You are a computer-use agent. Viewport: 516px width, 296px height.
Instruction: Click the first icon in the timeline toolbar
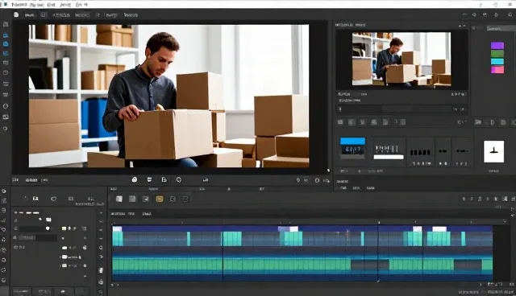[x=119, y=199]
